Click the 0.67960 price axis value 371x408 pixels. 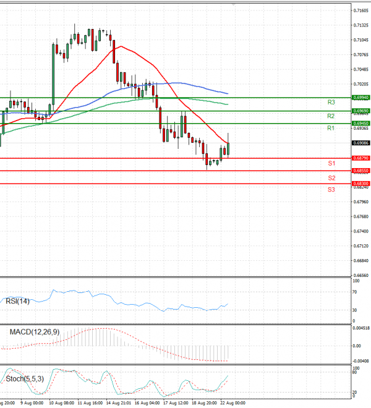coord(361,202)
